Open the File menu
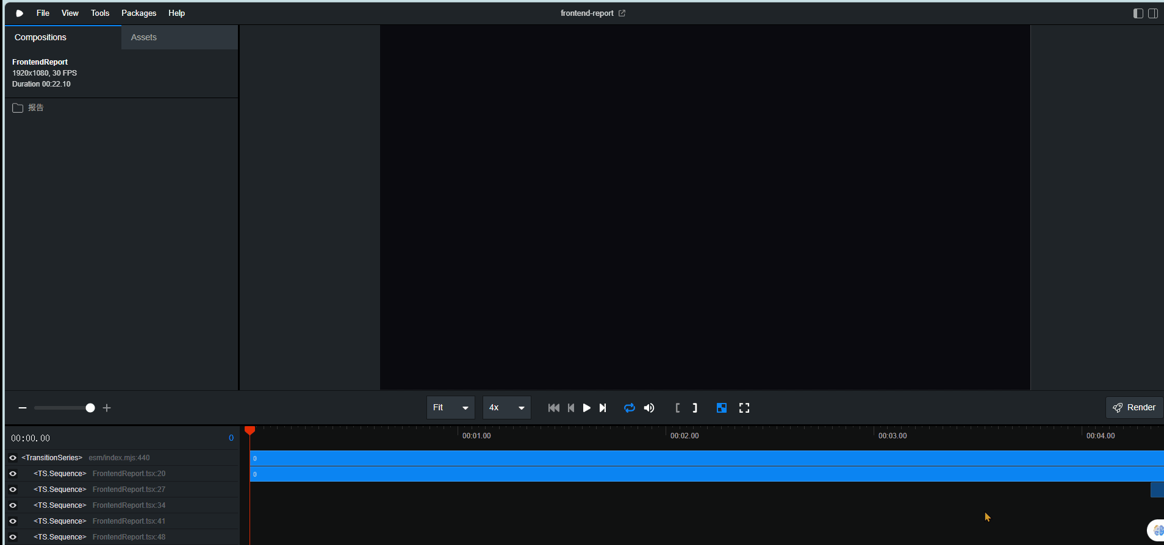The image size is (1164, 545). [x=43, y=13]
